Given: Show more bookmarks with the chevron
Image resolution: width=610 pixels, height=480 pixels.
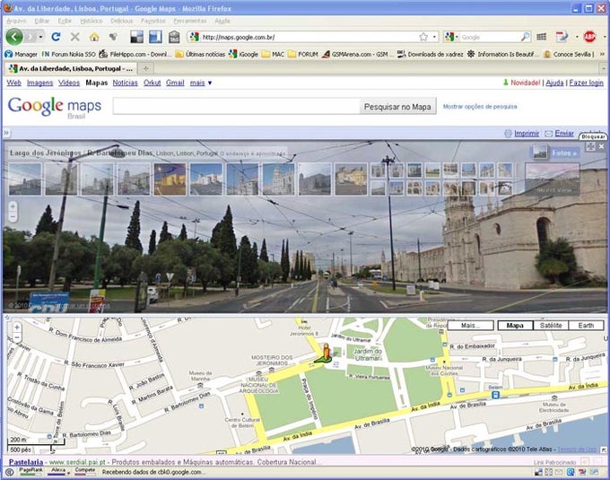Looking at the screenshot, I should pyautogui.click(x=602, y=54).
